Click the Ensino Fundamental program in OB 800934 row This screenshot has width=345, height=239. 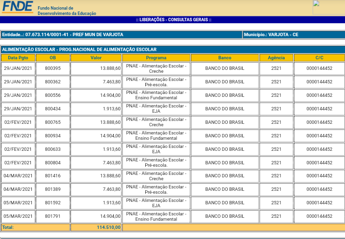(156, 136)
